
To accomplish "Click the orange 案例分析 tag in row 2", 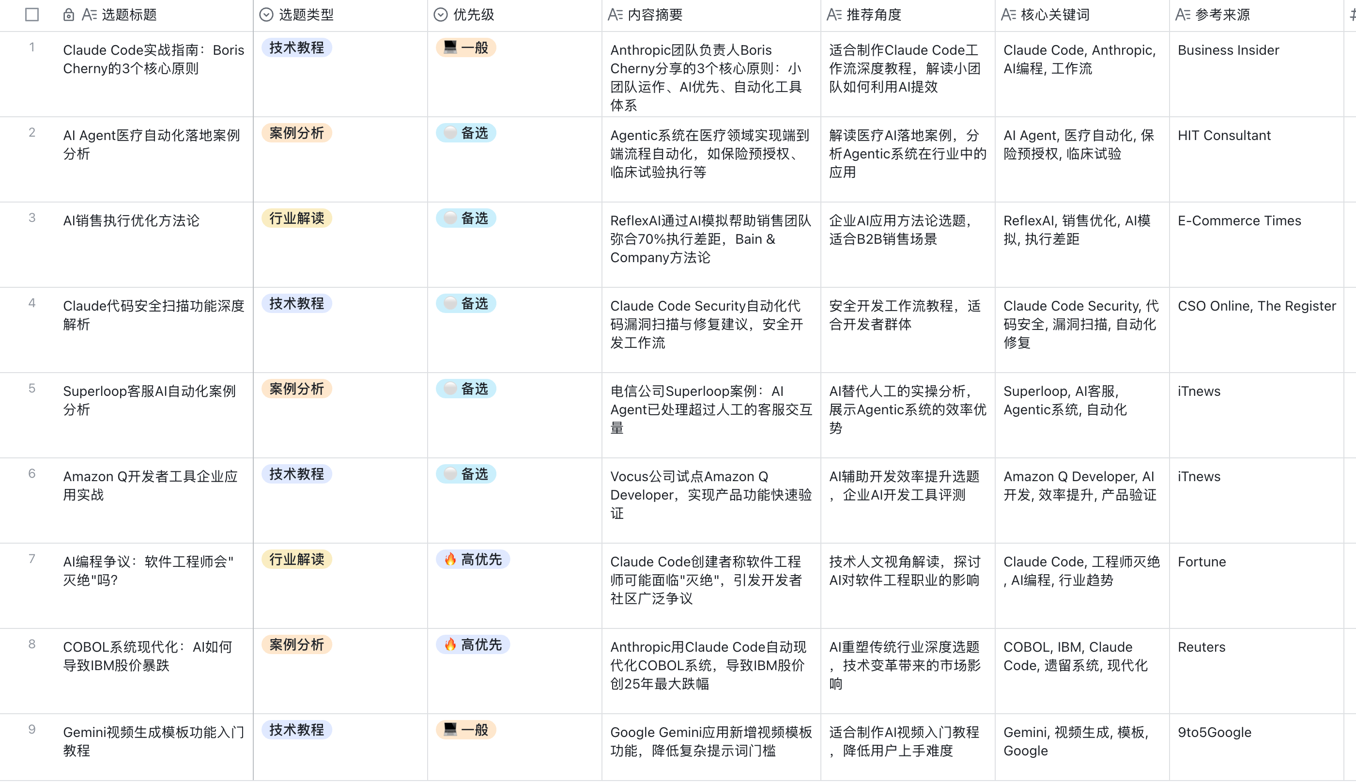I will point(297,133).
